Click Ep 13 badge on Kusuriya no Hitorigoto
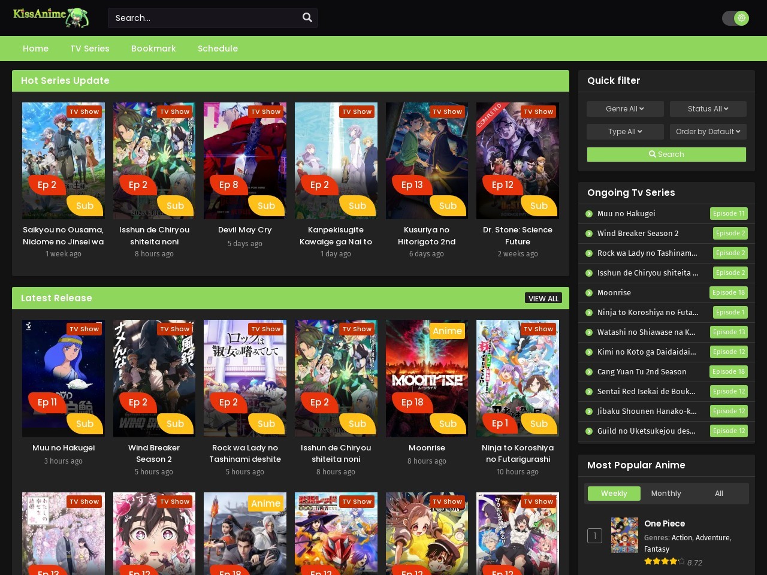Image resolution: width=767 pixels, height=575 pixels. (x=412, y=185)
